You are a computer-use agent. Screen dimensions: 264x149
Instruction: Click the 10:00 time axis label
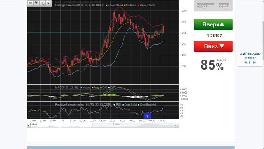pos(162,120)
